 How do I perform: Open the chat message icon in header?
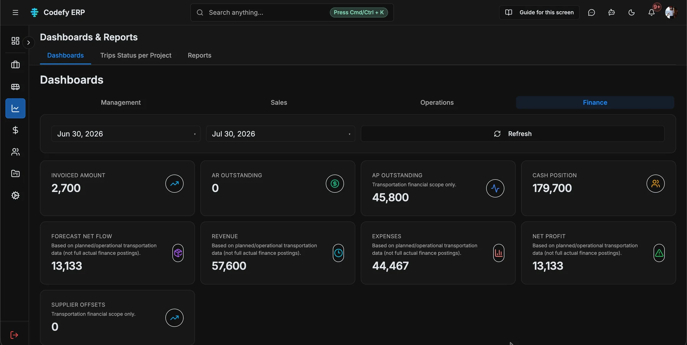(592, 13)
